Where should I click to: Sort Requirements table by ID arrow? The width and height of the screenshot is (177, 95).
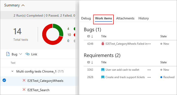click(x=92, y=62)
